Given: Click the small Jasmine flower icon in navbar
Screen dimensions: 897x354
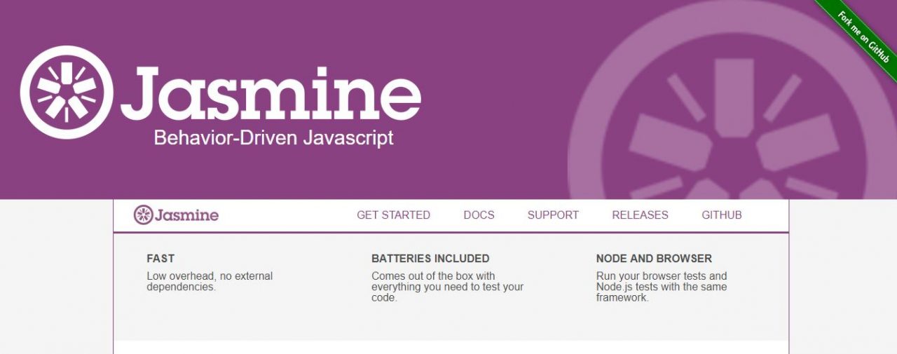Looking at the screenshot, I should tap(143, 215).
